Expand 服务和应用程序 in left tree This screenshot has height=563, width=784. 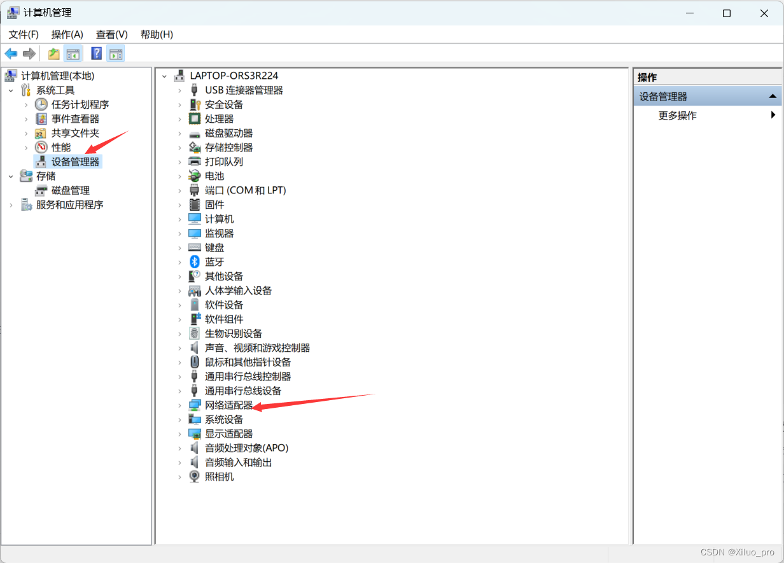11,205
